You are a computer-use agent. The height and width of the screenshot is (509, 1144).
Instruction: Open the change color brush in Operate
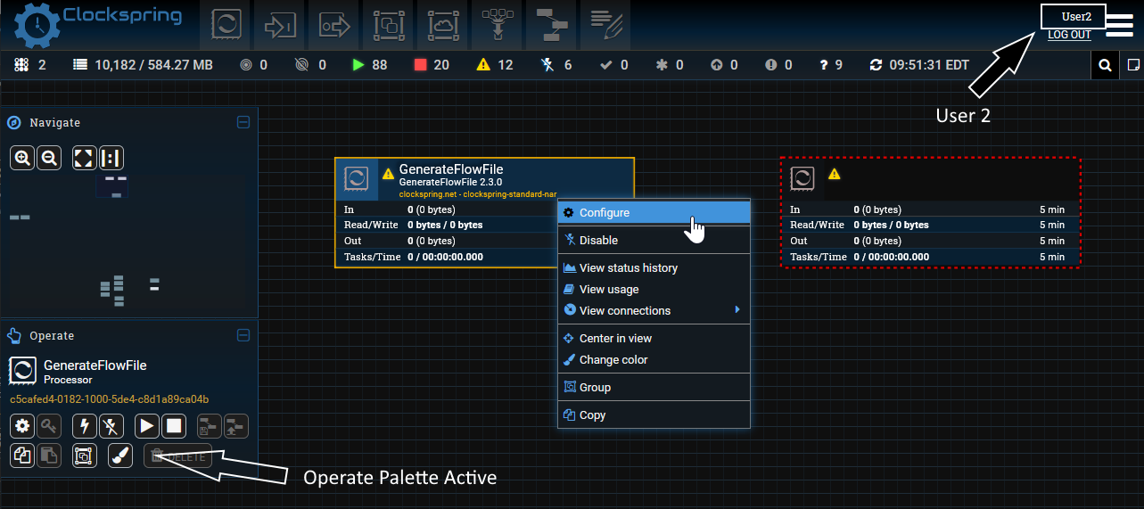tap(120, 456)
